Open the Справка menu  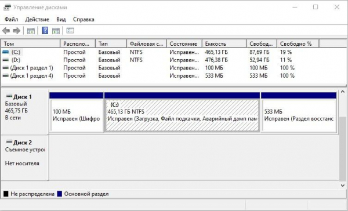84,20
